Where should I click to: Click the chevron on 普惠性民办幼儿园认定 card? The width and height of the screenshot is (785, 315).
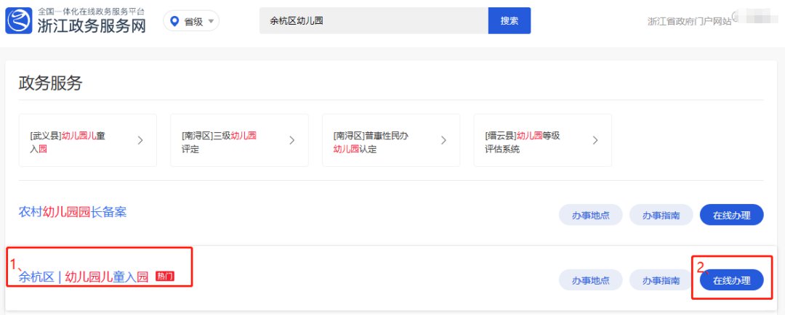pos(443,141)
